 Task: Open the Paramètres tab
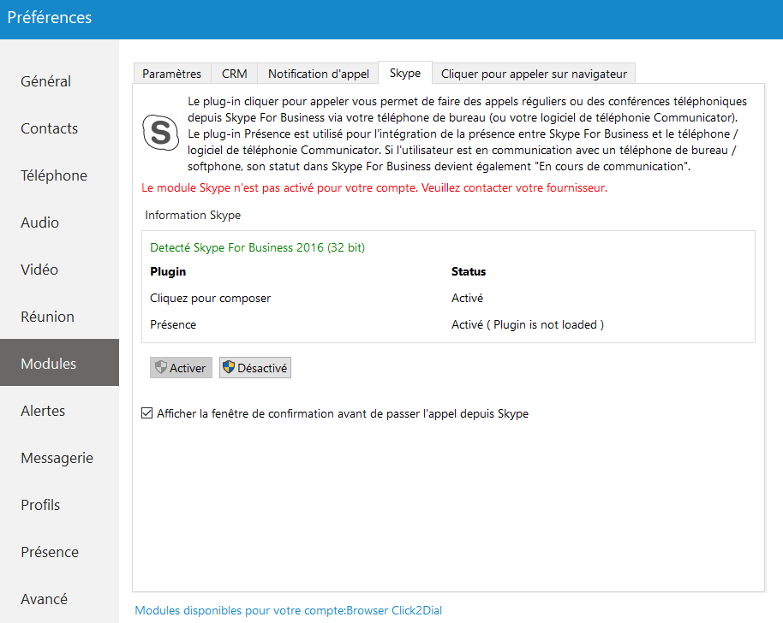click(x=172, y=74)
